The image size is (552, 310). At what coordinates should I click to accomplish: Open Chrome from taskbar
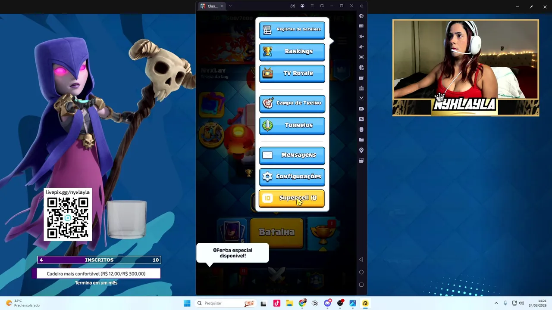pos(302,303)
